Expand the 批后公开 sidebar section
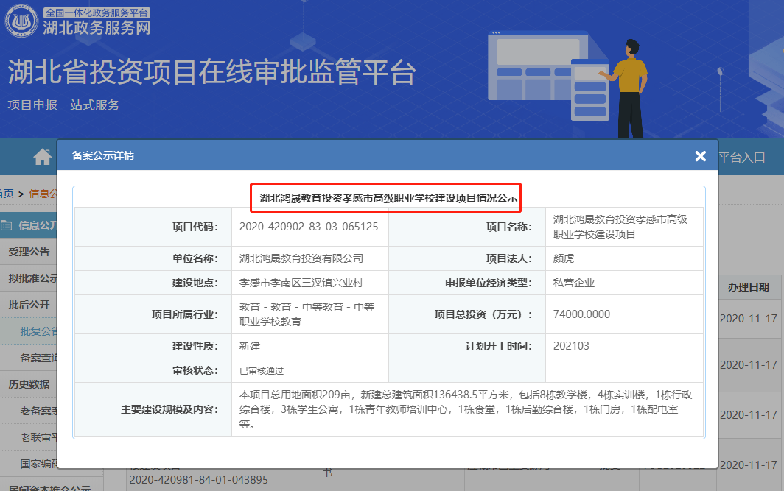The image size is (784, 491). 29,305
